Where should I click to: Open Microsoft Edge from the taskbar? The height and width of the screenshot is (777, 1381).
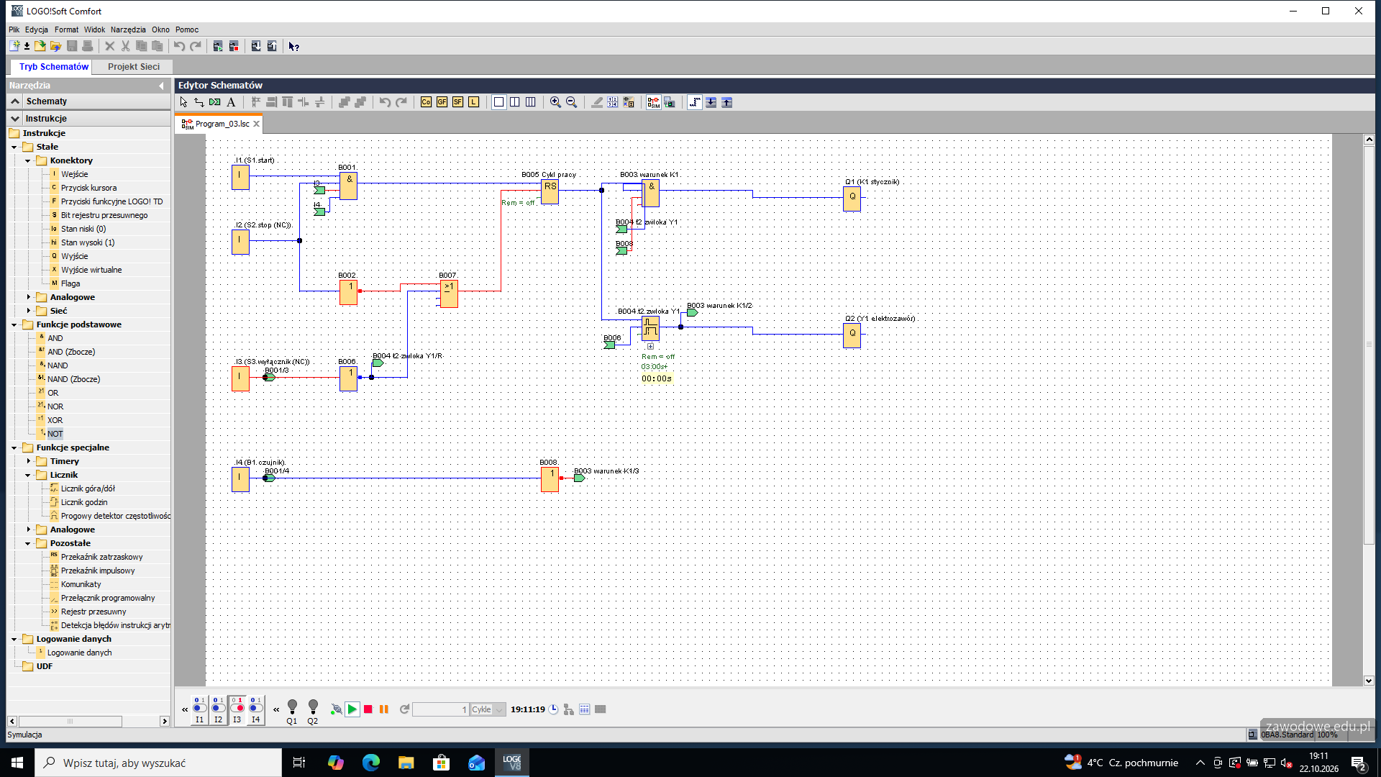click(x=371, y=763)
